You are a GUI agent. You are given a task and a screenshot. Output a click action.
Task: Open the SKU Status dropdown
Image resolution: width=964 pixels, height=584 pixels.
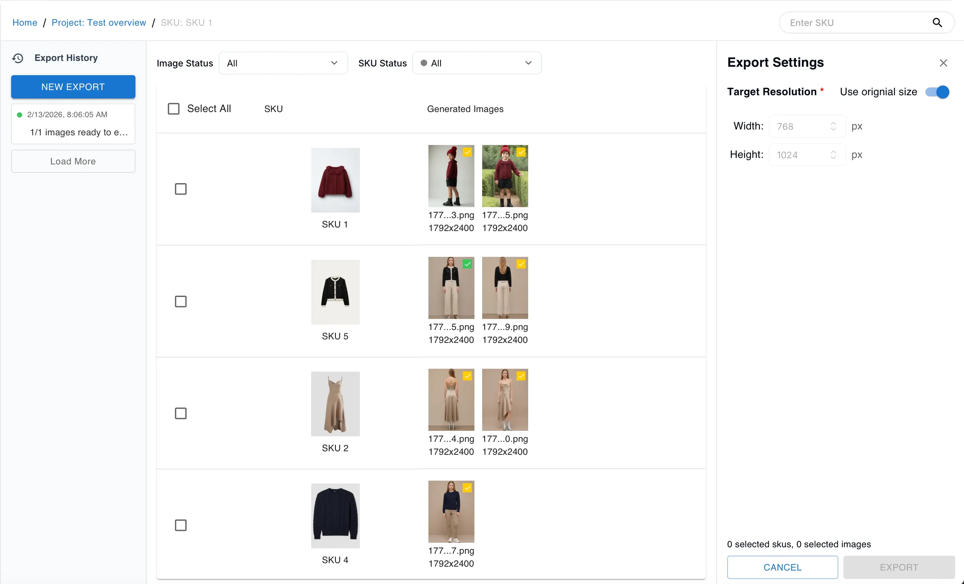(477, 63)
